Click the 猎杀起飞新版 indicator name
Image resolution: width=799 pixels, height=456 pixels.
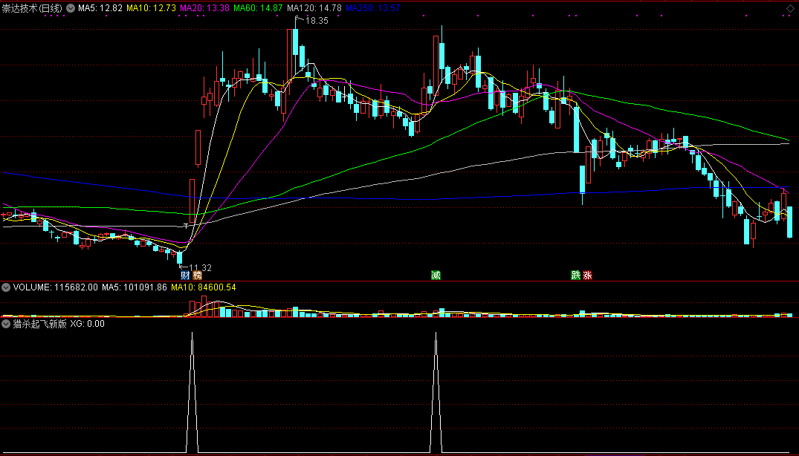[39, 324]
